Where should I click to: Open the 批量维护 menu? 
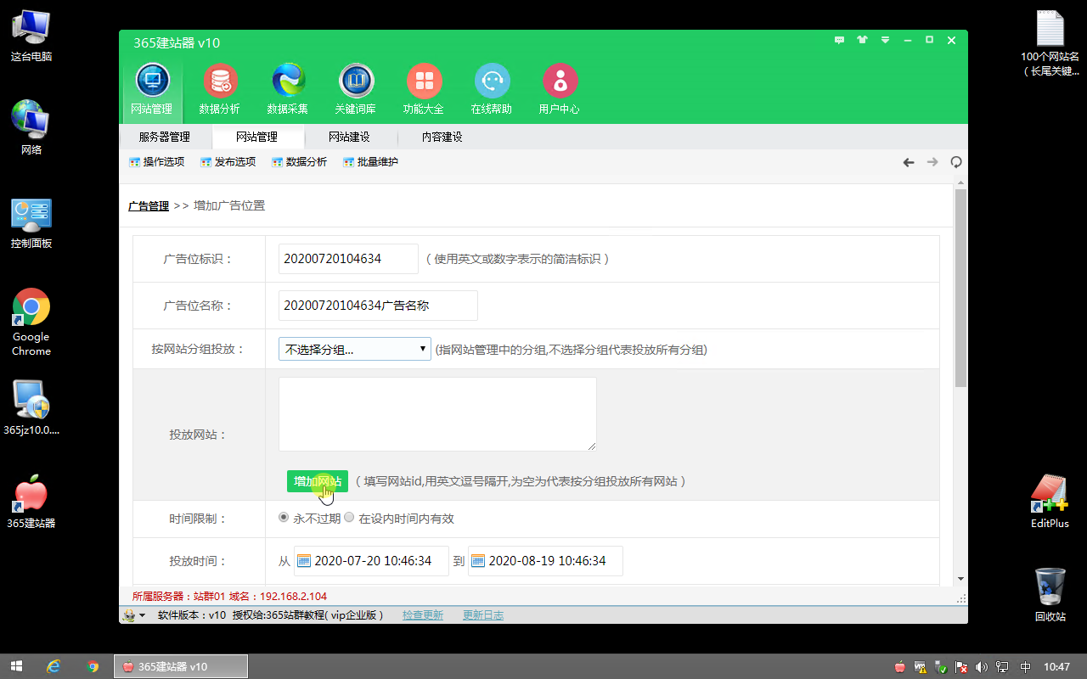click(x=370, y=162)
